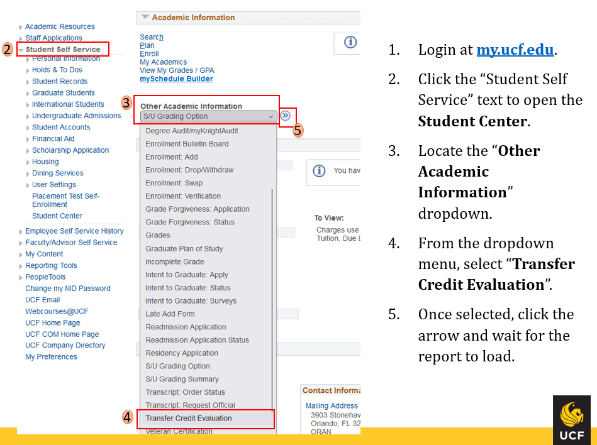Open View My Grades / GPA link

coord(177,70)
